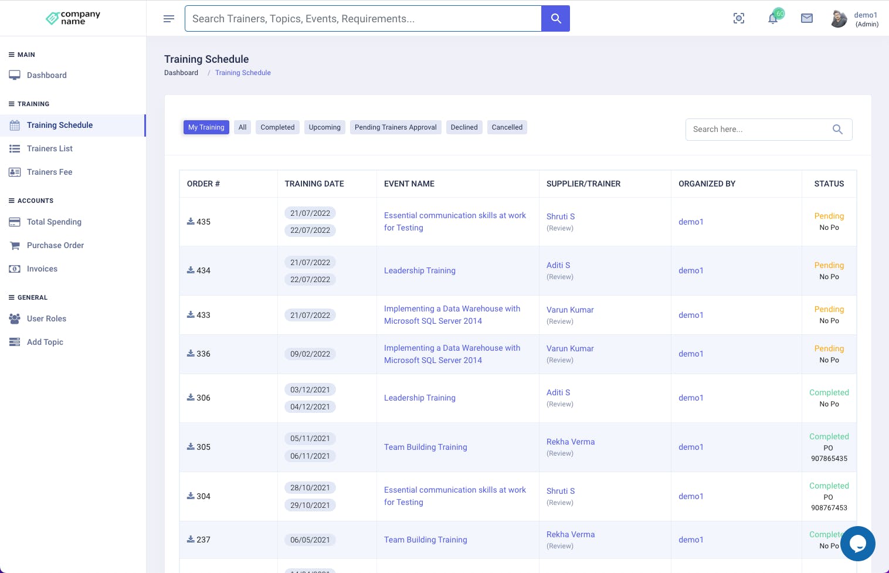The width and height of the screenshot is (889, 573).
Task: Open trainer Shruti S for order 435
Action: 561,216
